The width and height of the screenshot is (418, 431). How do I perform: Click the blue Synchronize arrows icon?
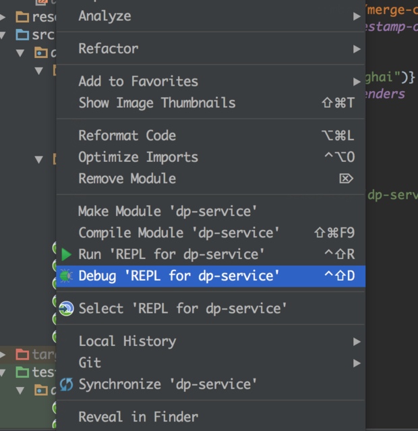point(67,384)
